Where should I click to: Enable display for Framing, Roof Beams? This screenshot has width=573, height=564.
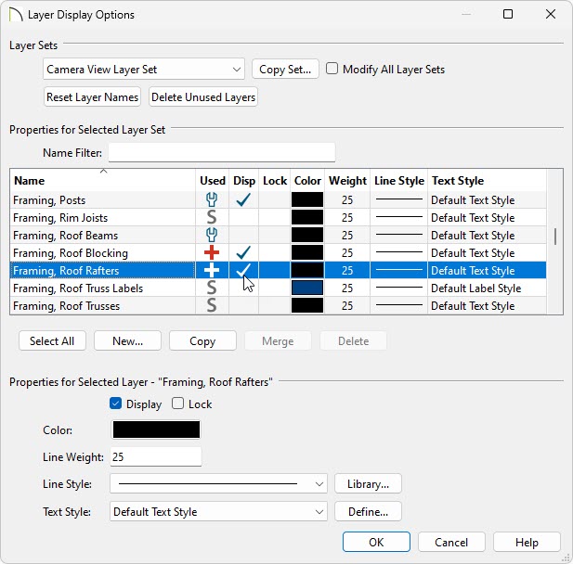point(243,235)
